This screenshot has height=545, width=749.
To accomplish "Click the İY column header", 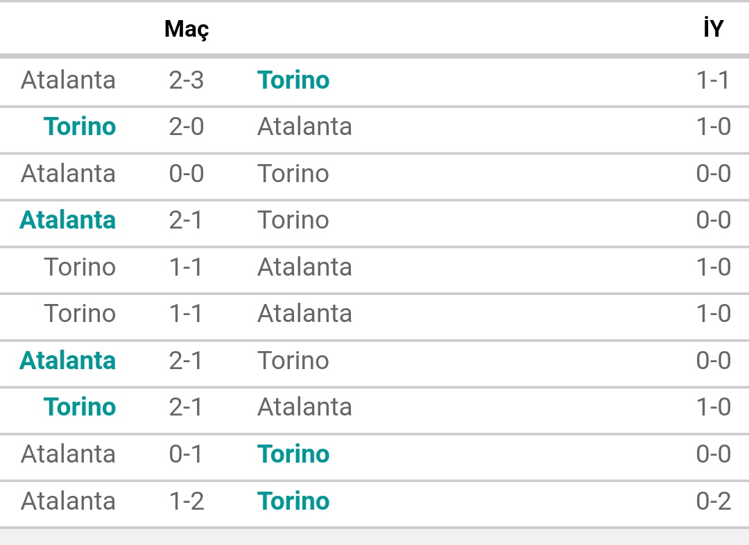I will pos(713,28).
